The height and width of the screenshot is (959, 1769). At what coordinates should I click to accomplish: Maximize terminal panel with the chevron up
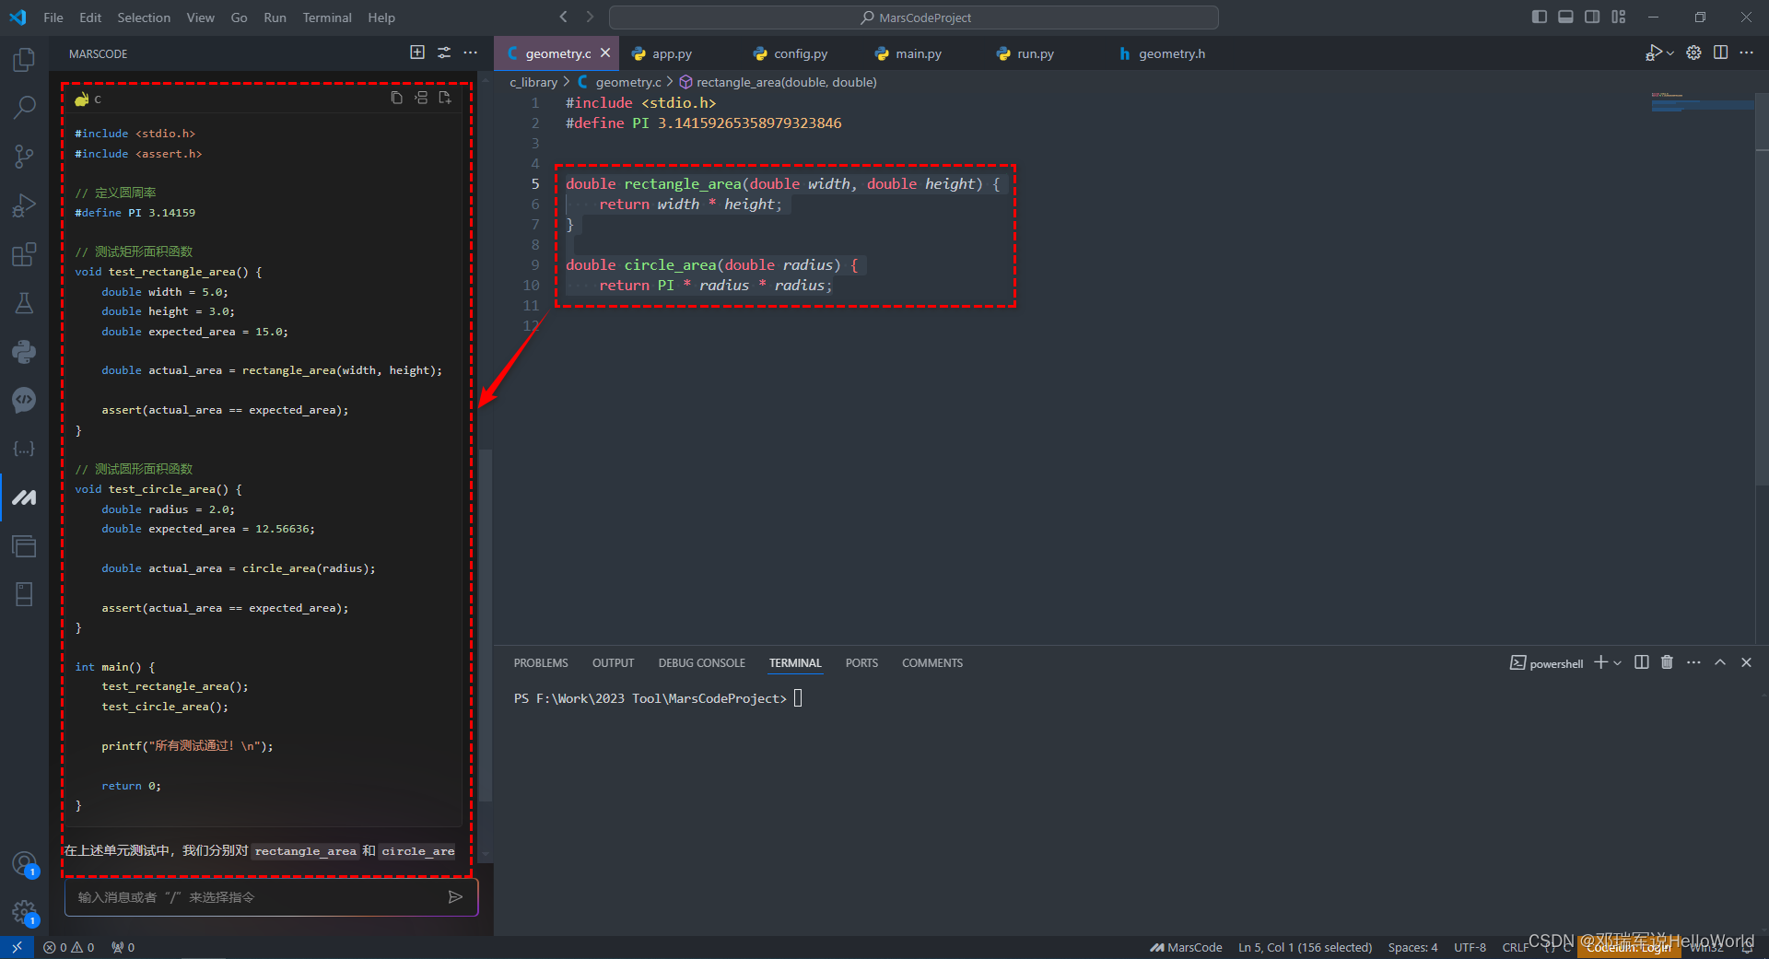point(1719,662)
